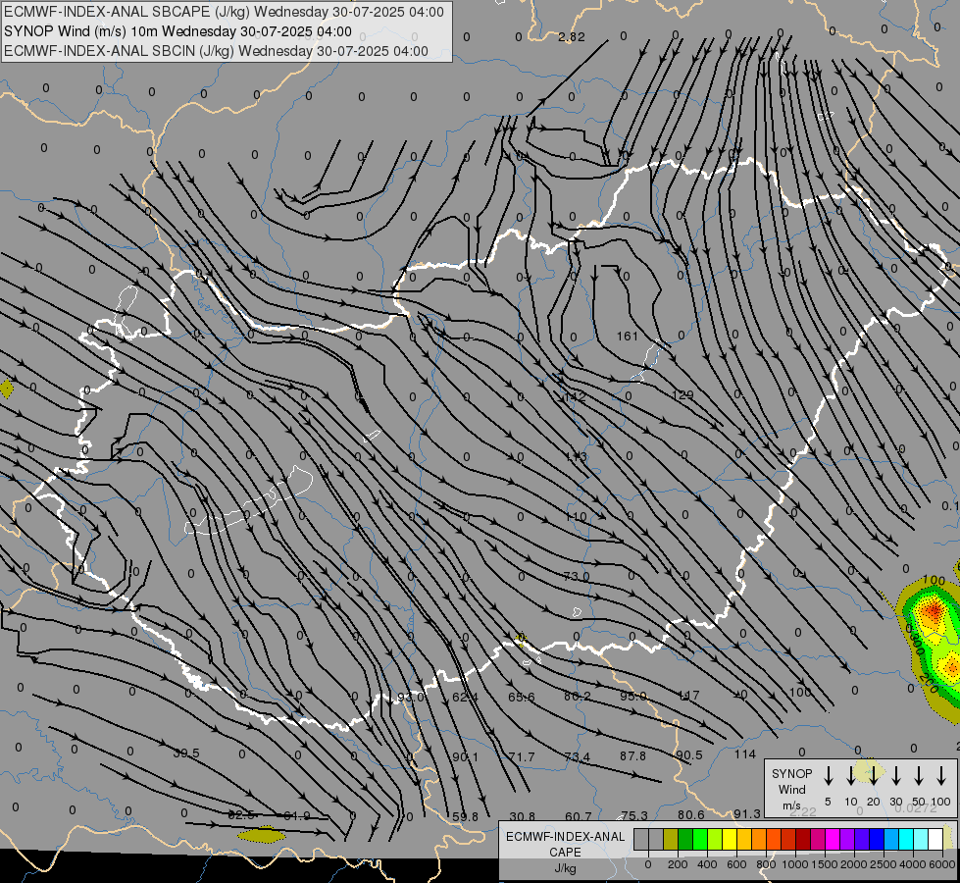Click the 39.5 value in the southwest

pyautogui.click(x=185, y=753)
